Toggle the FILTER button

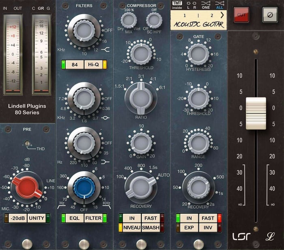[93, 218]
